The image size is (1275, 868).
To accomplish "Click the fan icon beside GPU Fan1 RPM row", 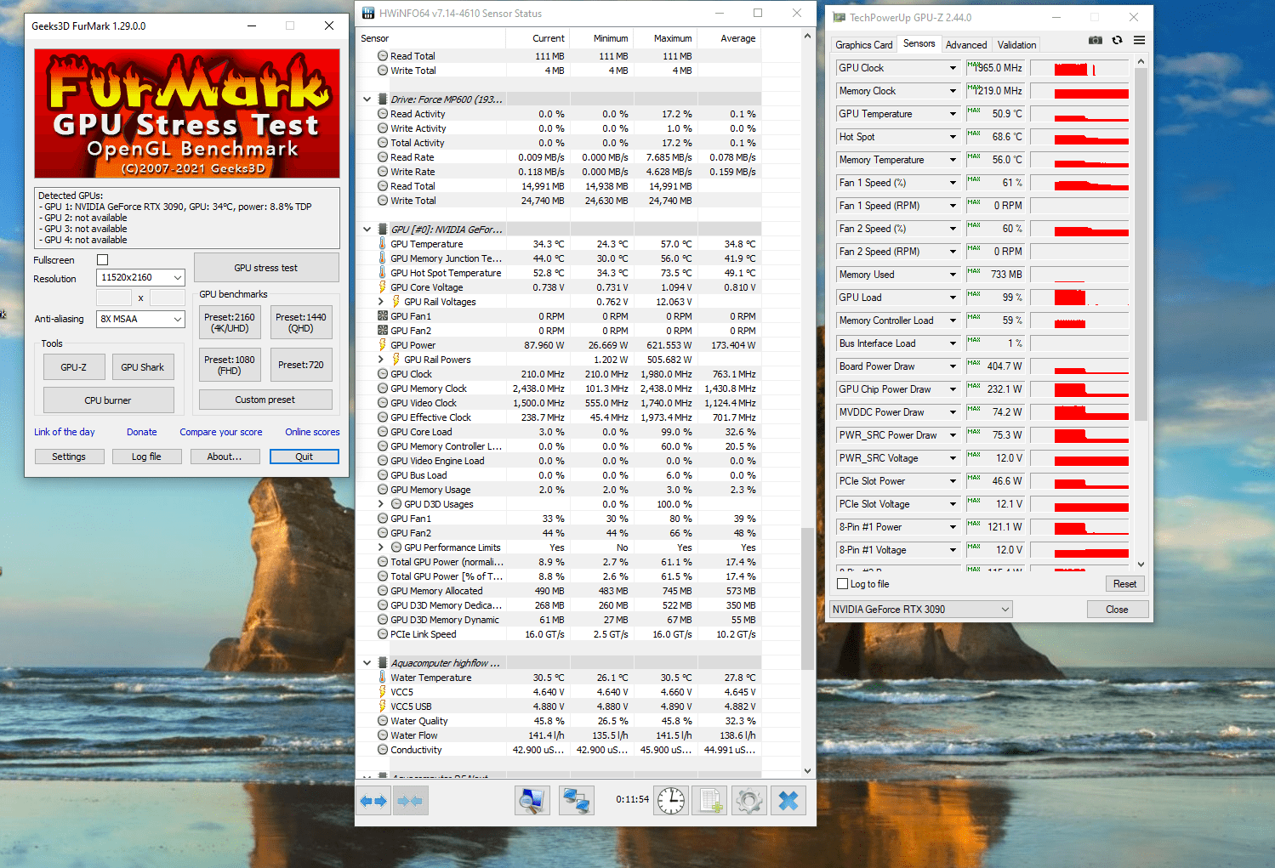I will point(383,316).
